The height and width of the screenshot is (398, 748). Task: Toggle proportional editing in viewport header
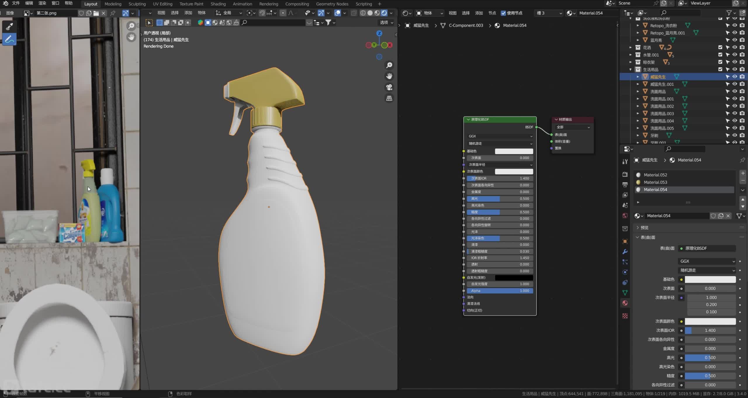click(283, 13)
